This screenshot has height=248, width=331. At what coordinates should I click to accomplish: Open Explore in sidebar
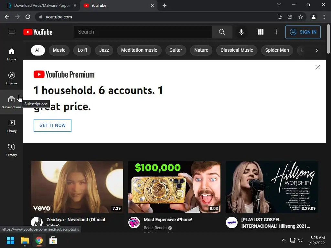click(x=12, y=78)
